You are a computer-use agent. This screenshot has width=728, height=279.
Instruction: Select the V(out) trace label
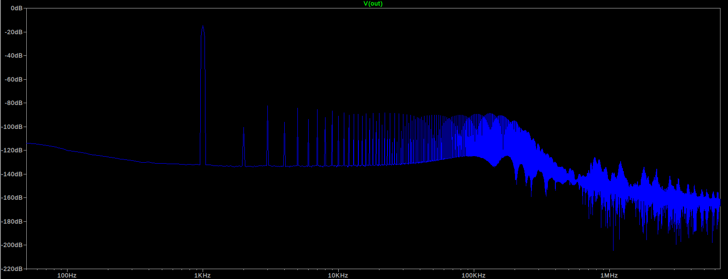click(x=373, y=3)
